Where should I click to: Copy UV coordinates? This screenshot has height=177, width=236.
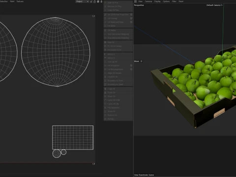coord(118,89)
